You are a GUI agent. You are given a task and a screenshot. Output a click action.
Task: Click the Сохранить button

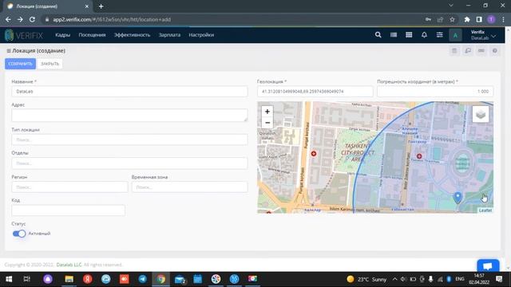pos(20,64)
